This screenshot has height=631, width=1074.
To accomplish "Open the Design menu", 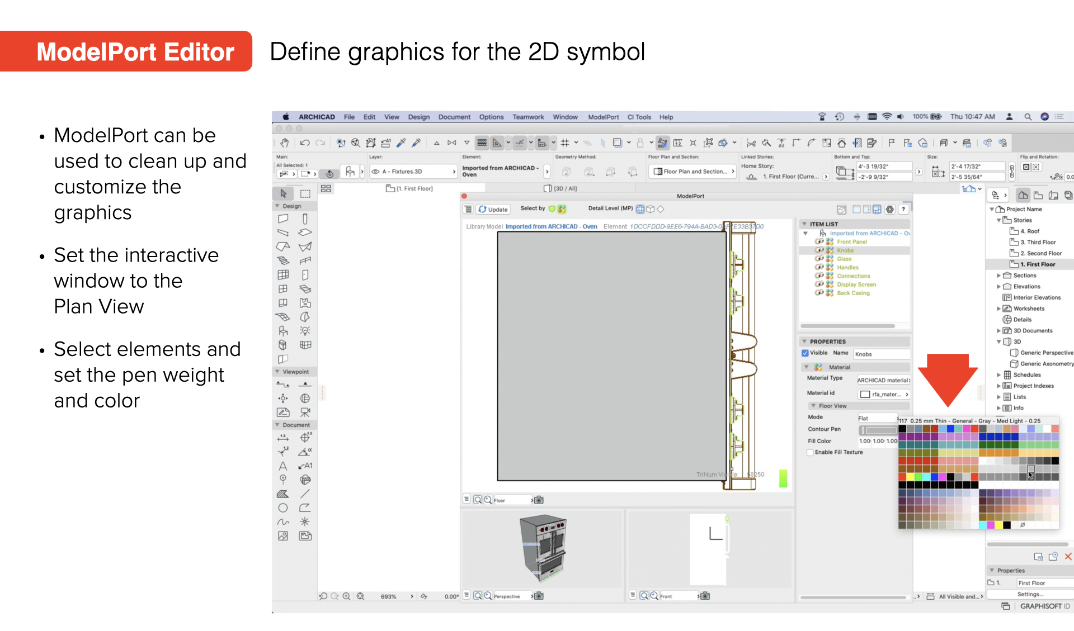I will 418,117.
